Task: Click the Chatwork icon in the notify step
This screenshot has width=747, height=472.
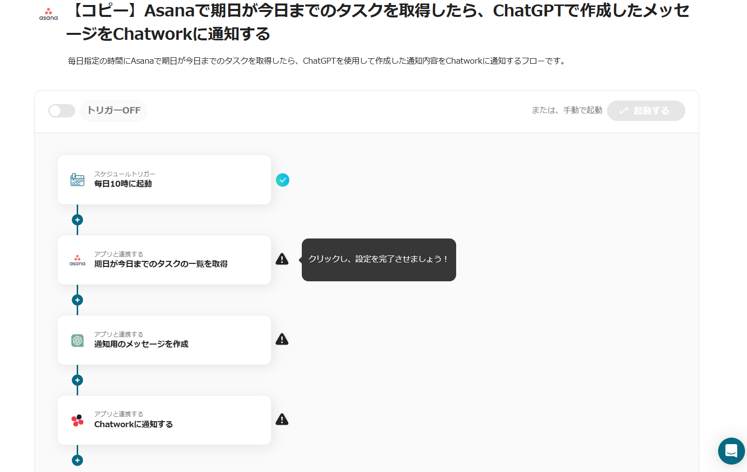Action: click(x=77, y=420)
